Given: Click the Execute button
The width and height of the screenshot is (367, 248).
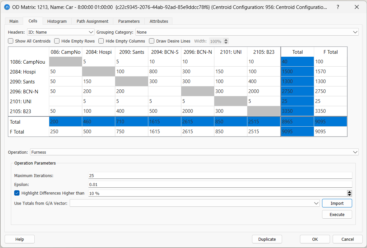Looking at the screenshot, I should tap(337, 214).
